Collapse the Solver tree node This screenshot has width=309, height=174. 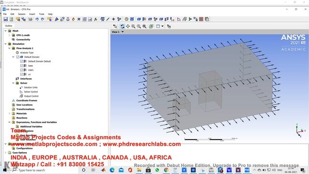pos(13,83)
